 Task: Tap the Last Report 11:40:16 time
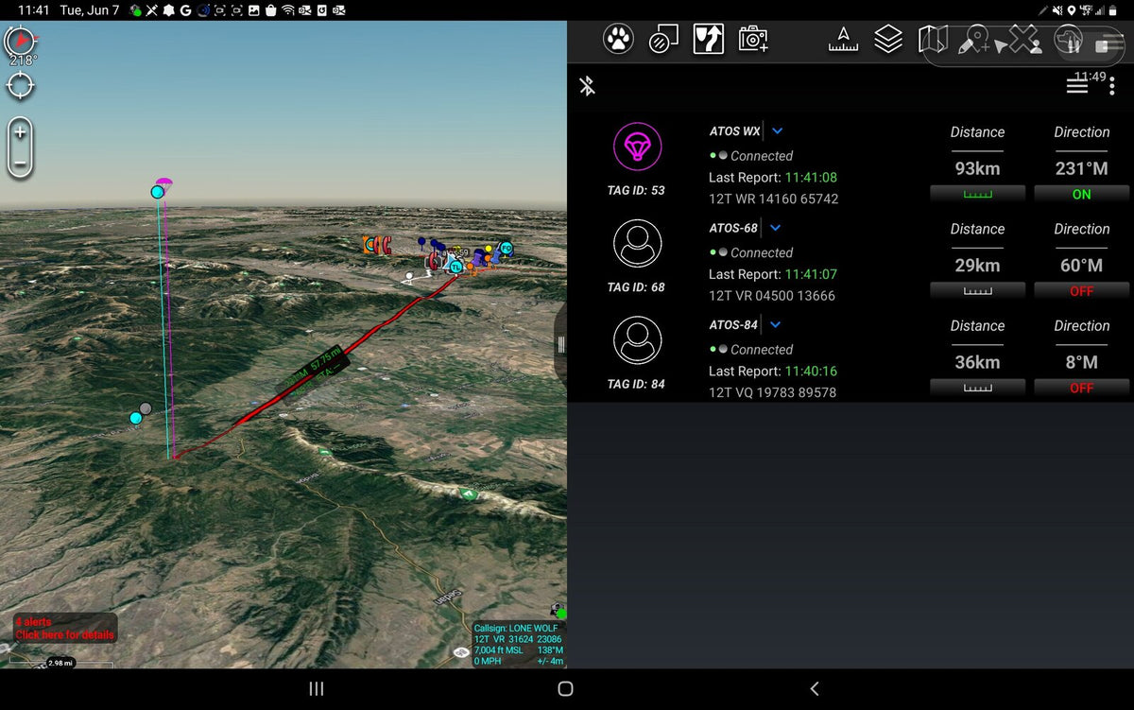(811, 371)
